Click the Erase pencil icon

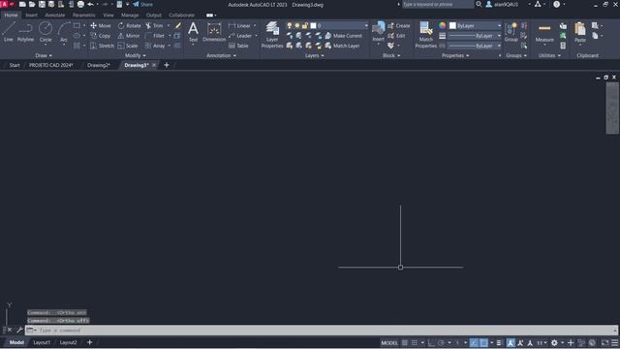point(178,26)
